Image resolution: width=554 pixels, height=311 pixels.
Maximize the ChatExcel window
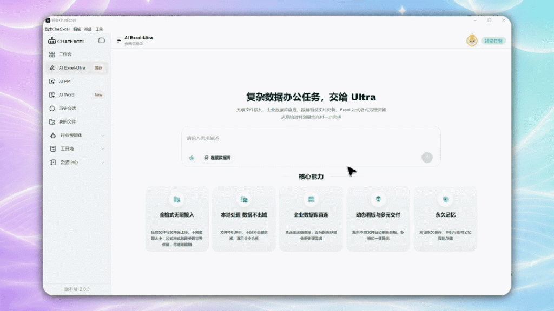click(x=489, y=21)
